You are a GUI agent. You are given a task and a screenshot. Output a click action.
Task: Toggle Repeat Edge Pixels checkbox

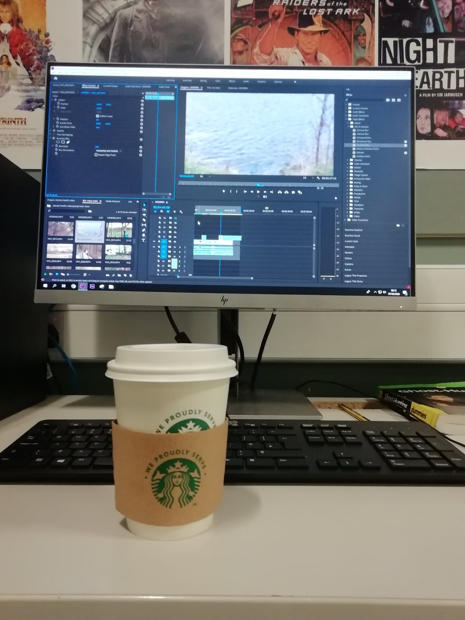click(x=96, y=155)
